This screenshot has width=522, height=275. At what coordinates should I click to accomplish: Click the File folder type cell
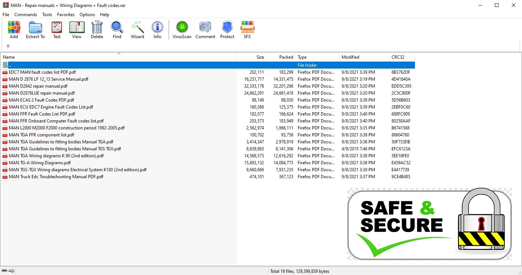307,65
